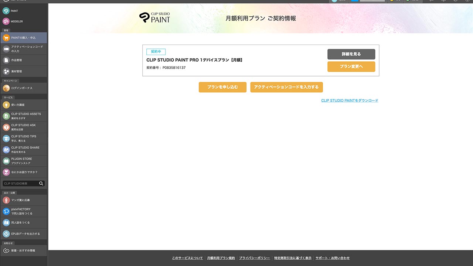
Task: Open このサービスについて footer link
Action: pyautogui.click(x=187, y=258)
